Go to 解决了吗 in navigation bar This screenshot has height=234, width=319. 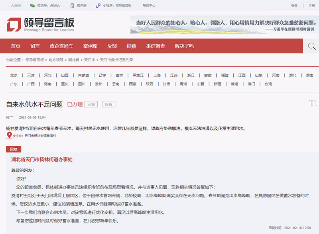pyautogui.click(x=184, y=46)
